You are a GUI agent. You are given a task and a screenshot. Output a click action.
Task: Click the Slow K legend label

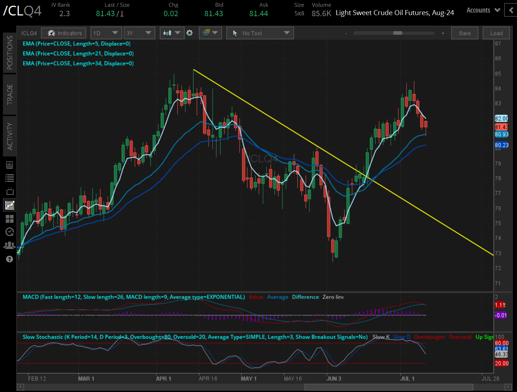(381, 337)
